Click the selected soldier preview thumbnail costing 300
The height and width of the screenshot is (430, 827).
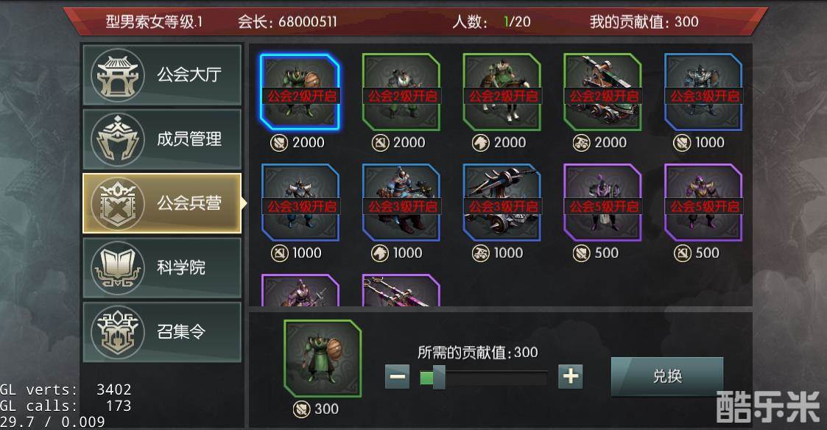tap(323, 359)
